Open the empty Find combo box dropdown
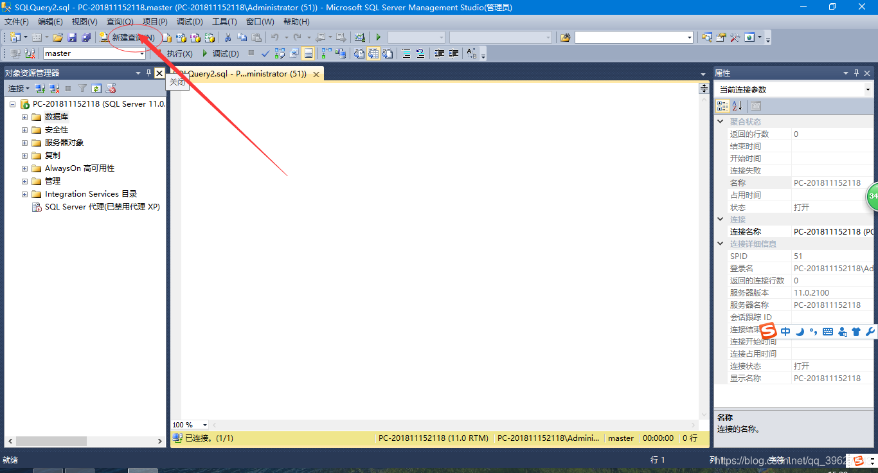878x473 pixels. point(690,37)
